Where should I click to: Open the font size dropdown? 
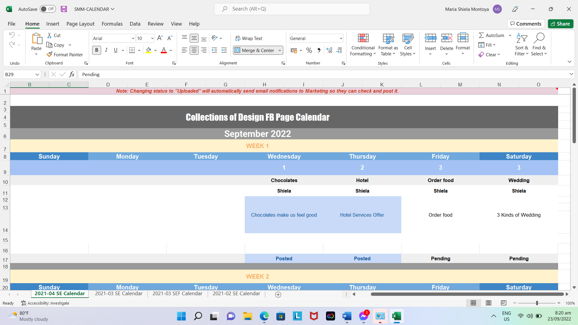click(152, 38)
